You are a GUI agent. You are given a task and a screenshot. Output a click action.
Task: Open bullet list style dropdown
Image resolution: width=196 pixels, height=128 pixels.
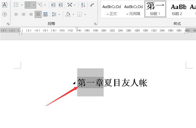tap(22, 5)
